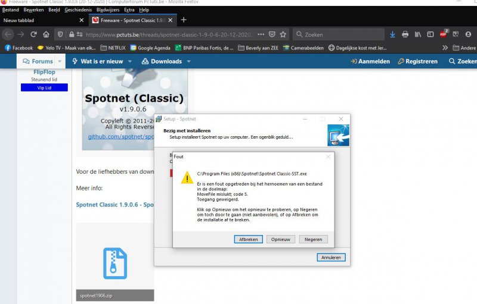Open the Beverly aan ZEE folder
This screenshot has height=304, width=477.
[258, 48]
